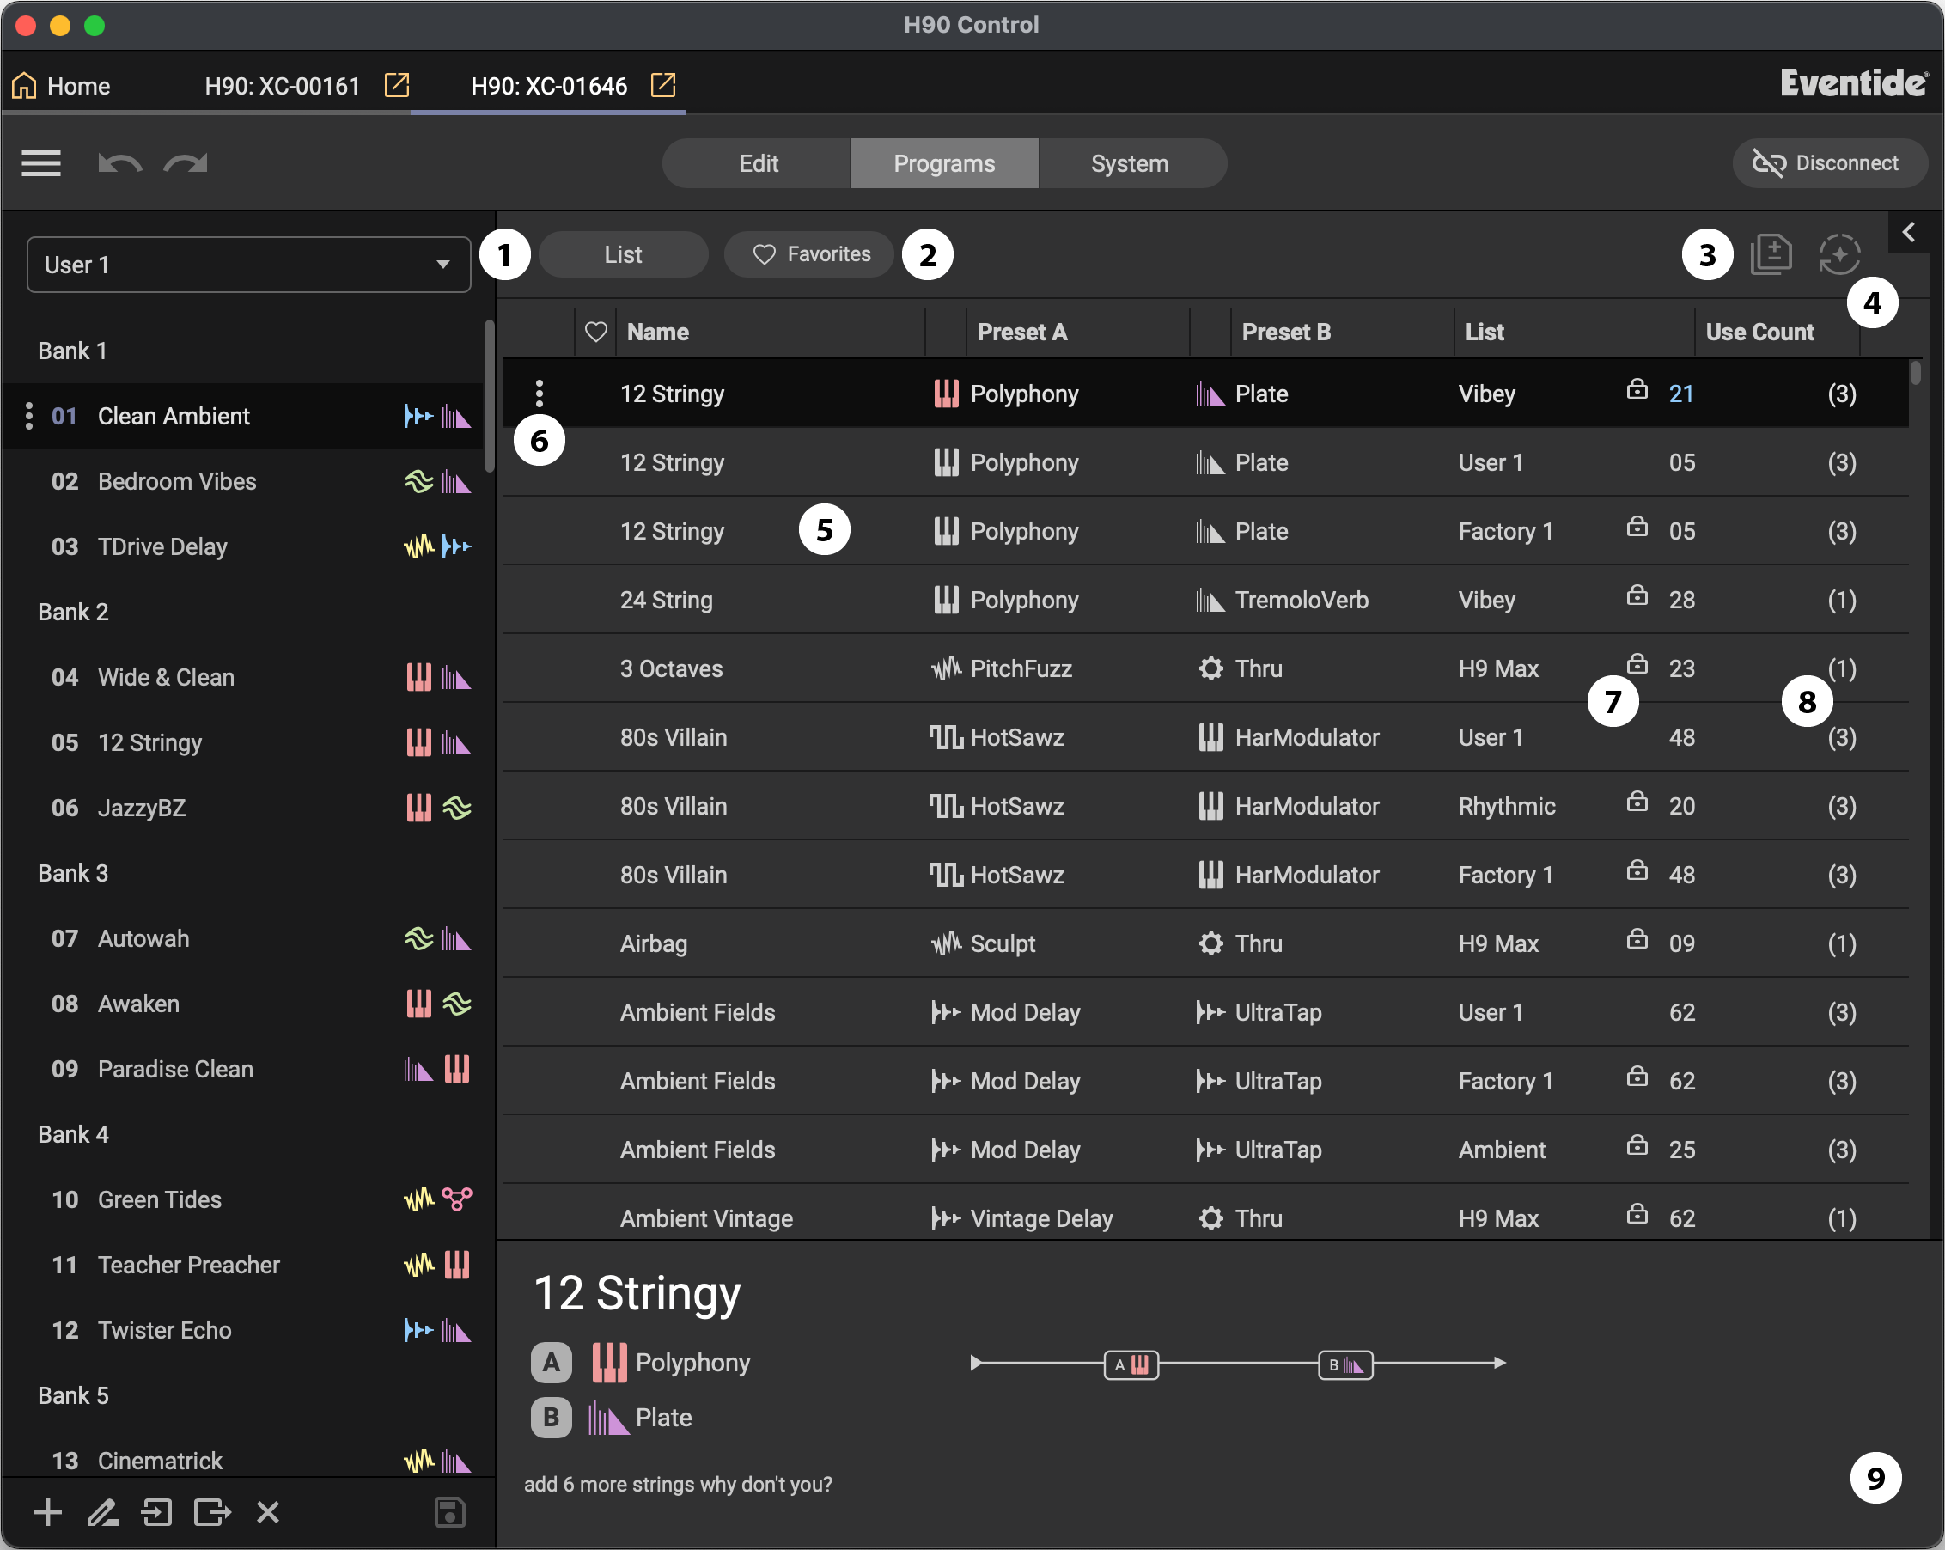Click the Disconnect button
Image resolution: width=1945 pixels, height=1550 pixels.
tap(1829, 163)
